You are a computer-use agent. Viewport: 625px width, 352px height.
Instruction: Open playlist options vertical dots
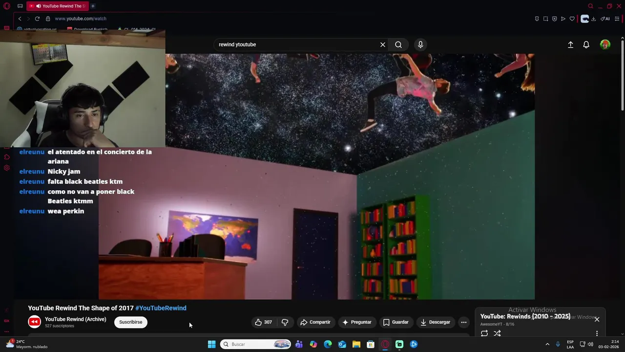coord(597,333)
